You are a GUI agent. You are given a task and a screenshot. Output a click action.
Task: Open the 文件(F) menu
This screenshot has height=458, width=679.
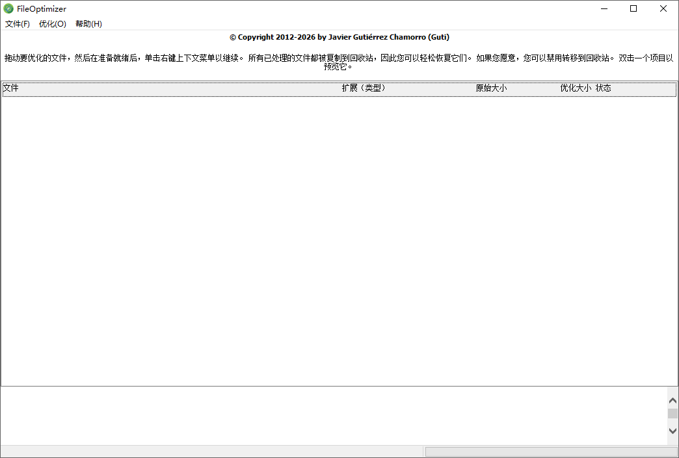tap(18, 24)
